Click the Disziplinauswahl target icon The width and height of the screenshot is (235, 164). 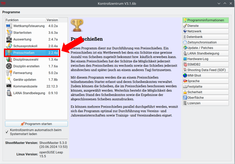[x=9, y=59]
